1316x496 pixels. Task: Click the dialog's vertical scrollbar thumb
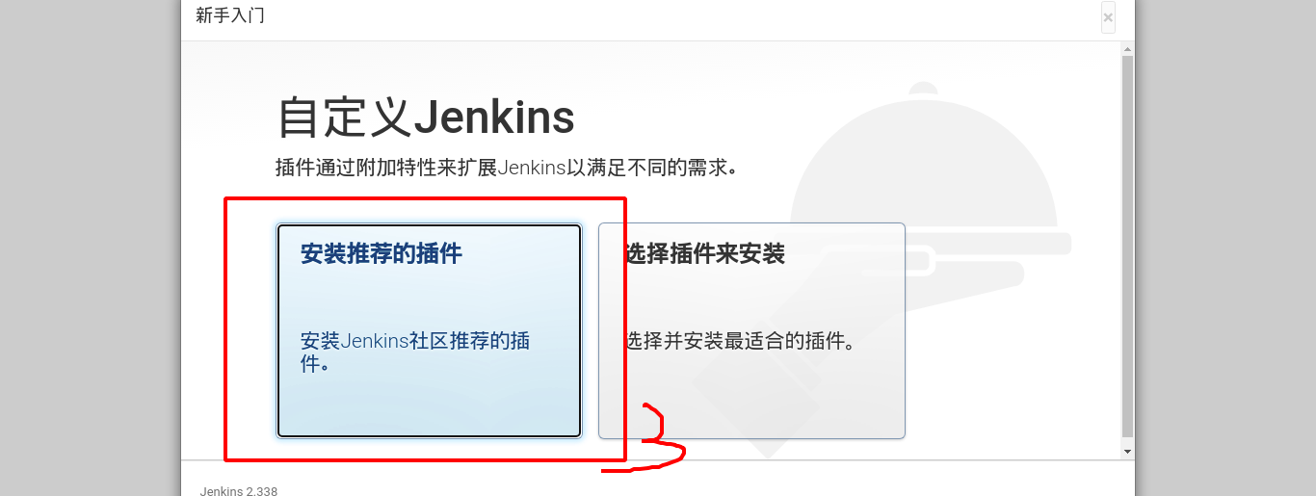point(1127,246)
